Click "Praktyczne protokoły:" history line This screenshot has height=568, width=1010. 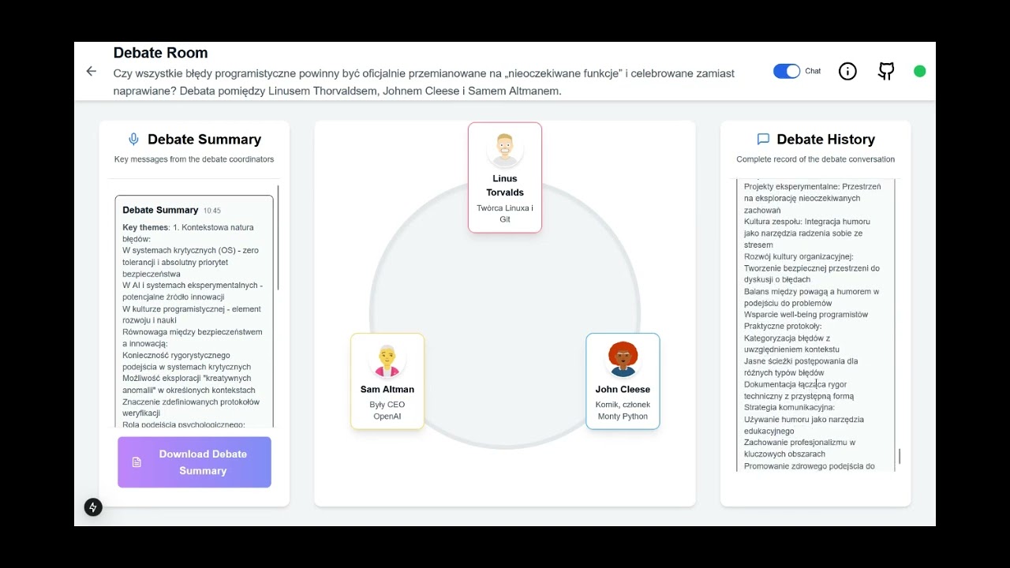click(783, 326)
